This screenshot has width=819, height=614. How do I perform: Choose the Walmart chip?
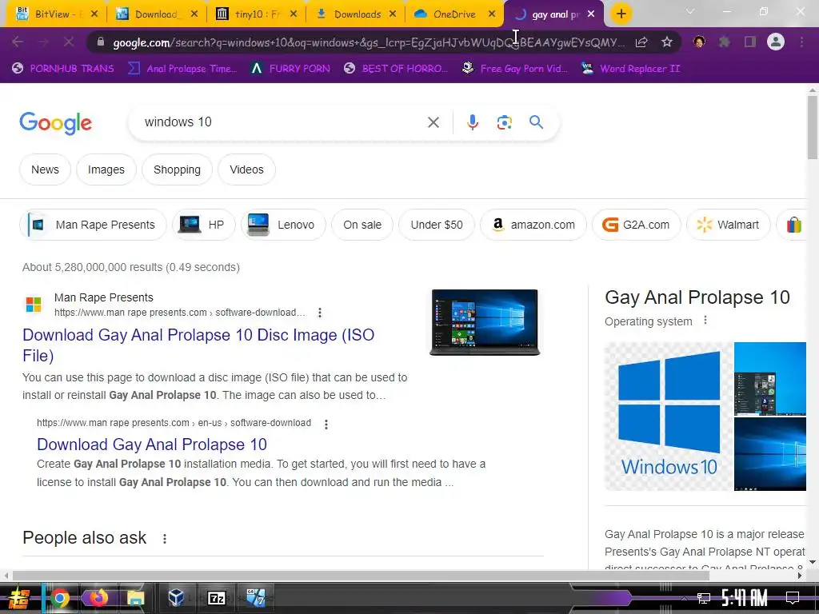point(728,225)
